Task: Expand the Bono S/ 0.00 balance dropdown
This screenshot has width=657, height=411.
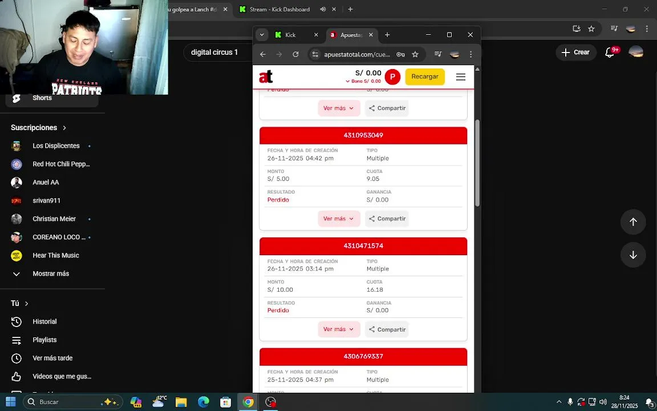Action: 363,82
